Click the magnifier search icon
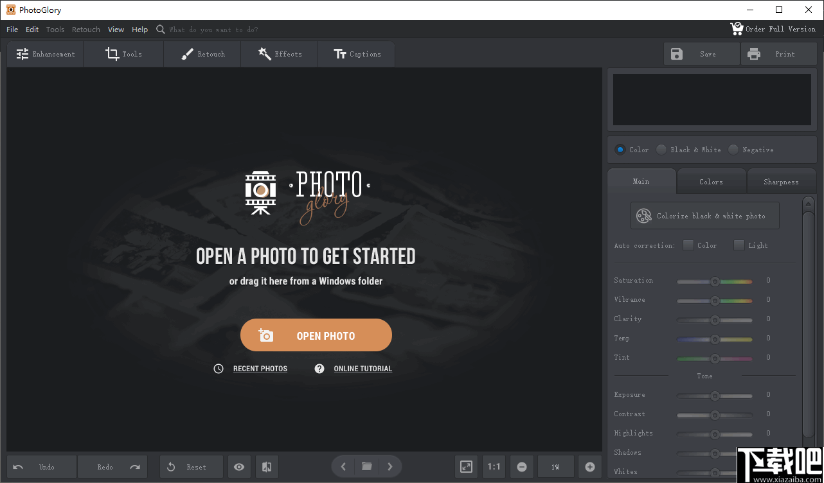The image size is (824, 483). point(161,30)
